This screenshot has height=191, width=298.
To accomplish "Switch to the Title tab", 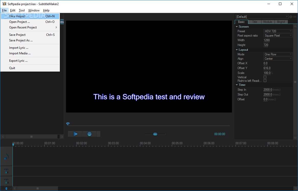I will point(255,22).
